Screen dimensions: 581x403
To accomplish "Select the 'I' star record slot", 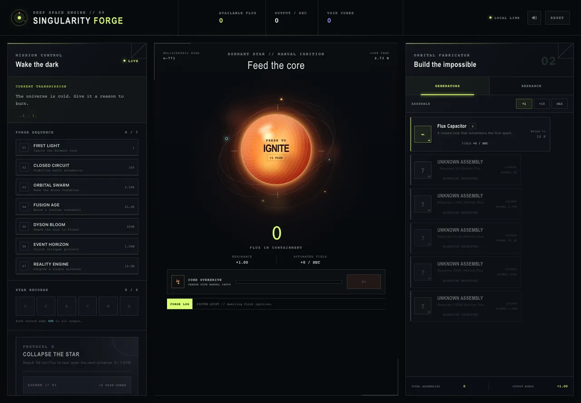I will tap(25, 306).
